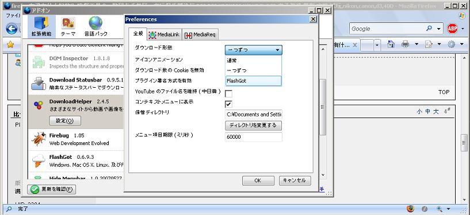Open the ダウンロード形態 combo box

point(253,50)
